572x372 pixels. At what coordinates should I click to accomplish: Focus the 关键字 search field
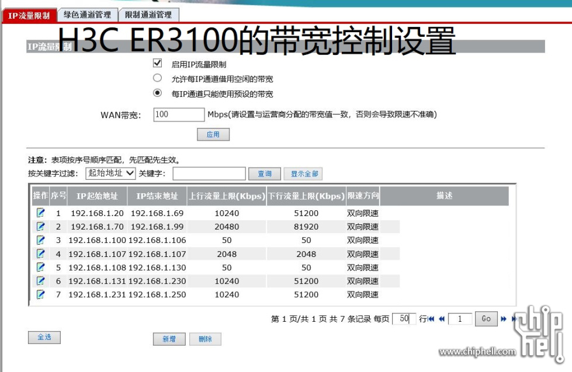209,173
